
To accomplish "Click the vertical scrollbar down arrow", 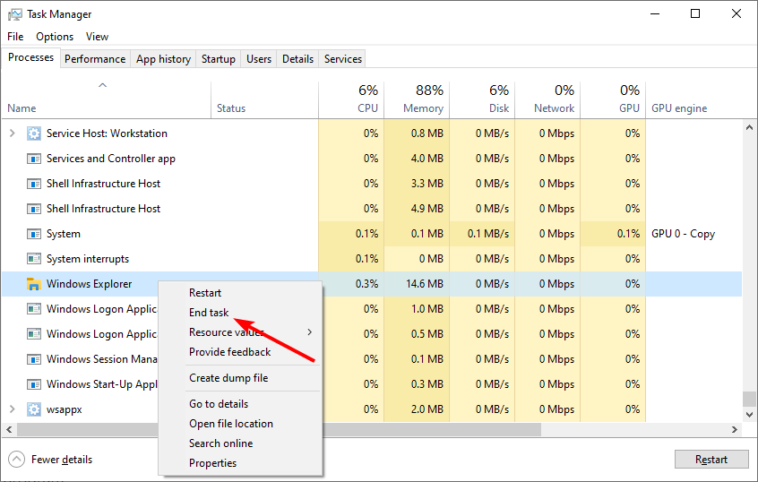I will click(751, 416).
